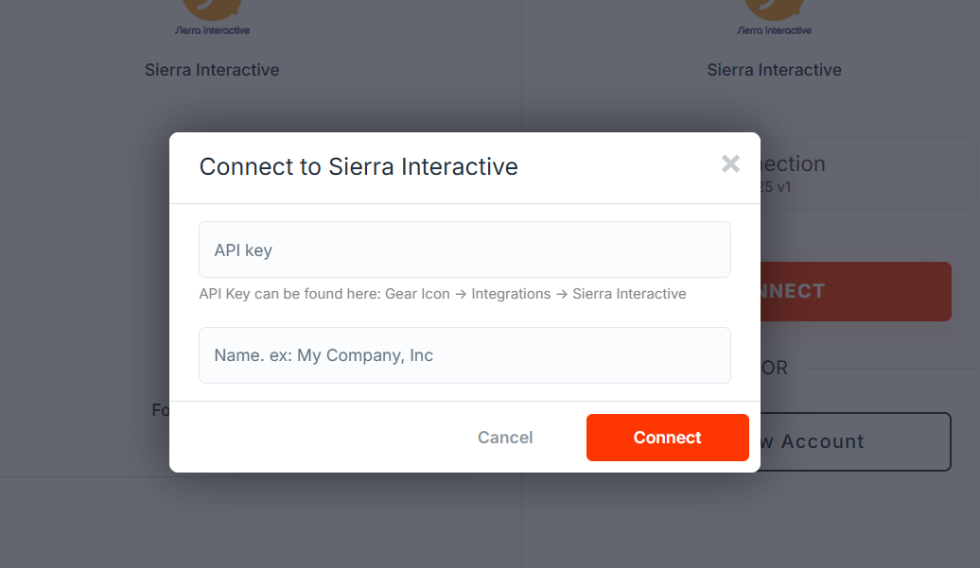The width and height of the screenshot is (980, 568).
Task: Click the words Gear Icon in hint
Action: point(417,294)
